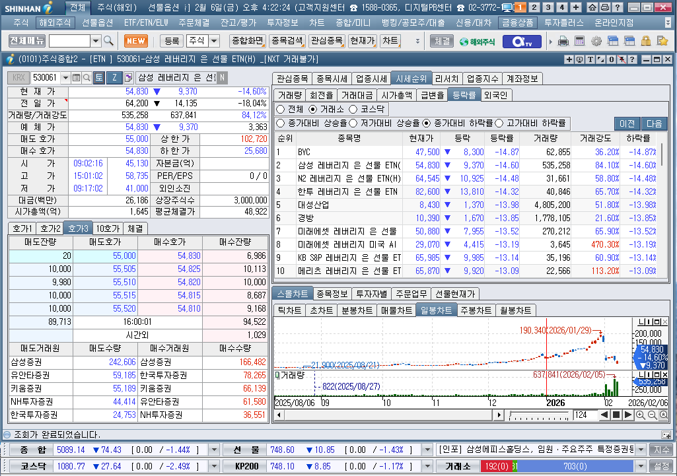Click the T font icon in sub-window title bar
This screenshot has height=476, width=677.
pos(590,59)
